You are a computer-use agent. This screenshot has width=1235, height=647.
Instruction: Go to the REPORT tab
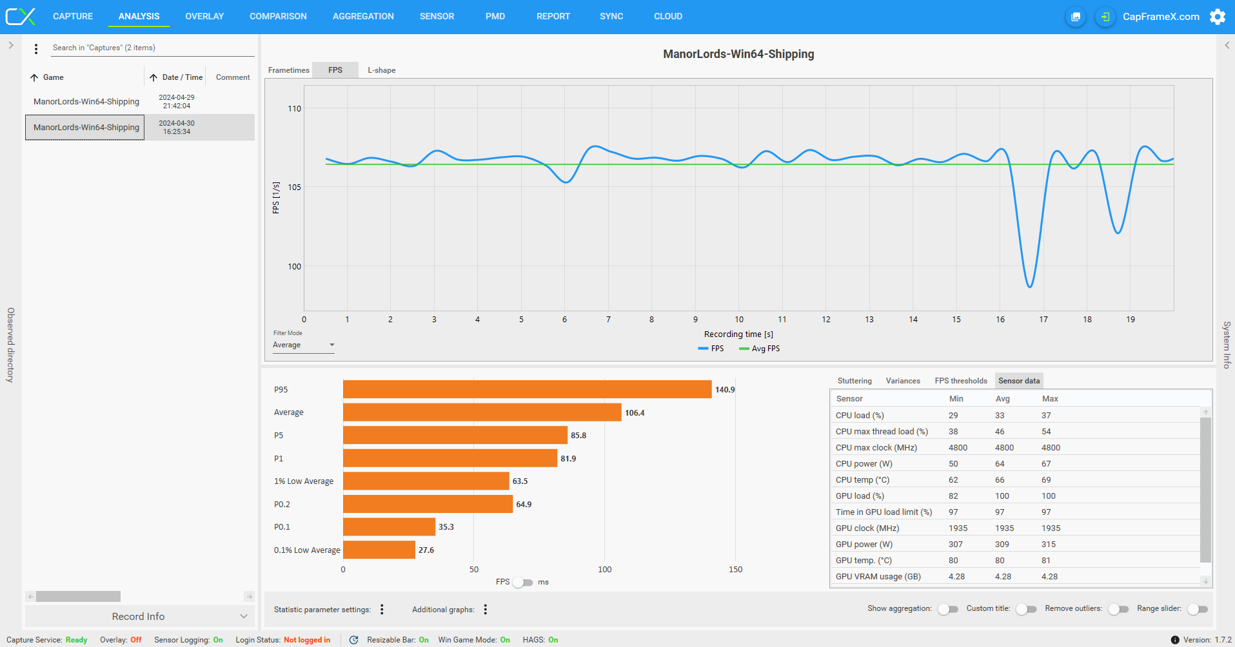coord(553,17)
